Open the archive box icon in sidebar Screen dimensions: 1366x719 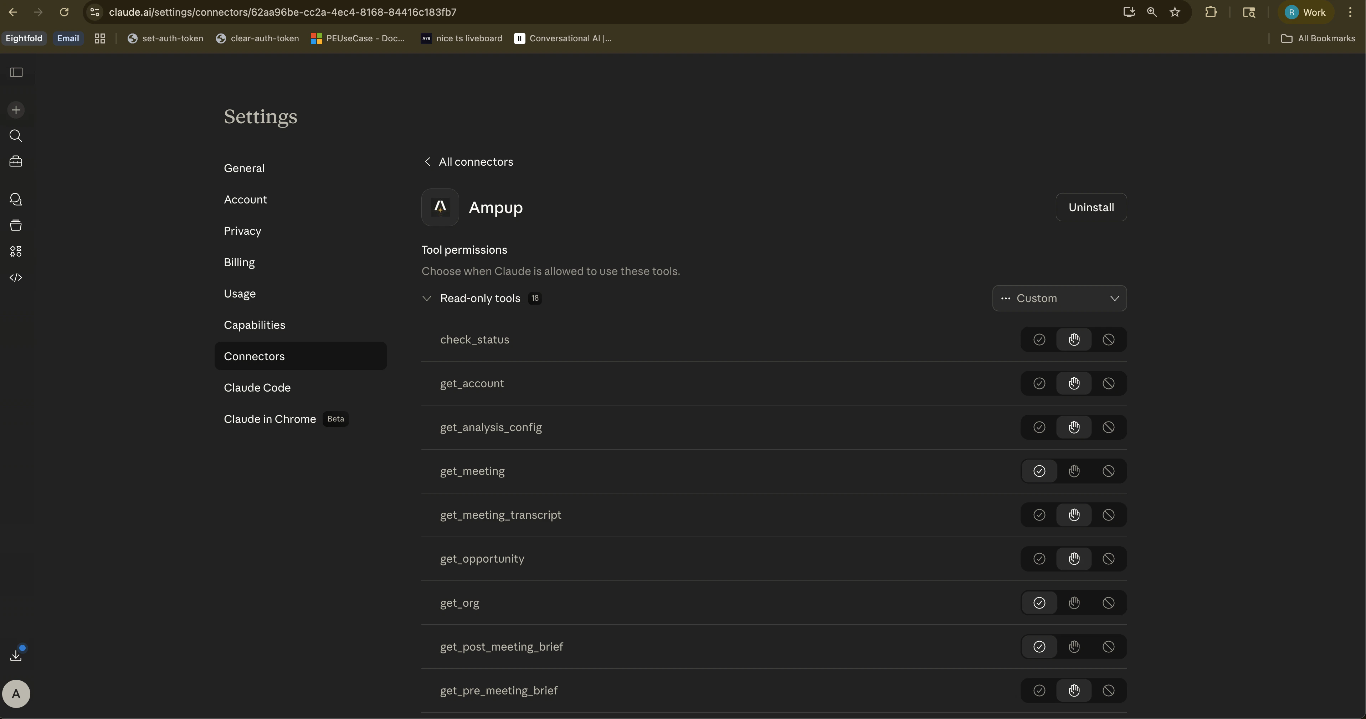pyautogui.click(x=15, y=225)
